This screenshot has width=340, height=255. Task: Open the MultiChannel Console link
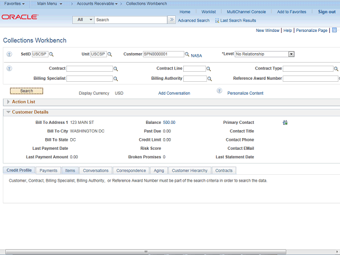click(246, 12)
